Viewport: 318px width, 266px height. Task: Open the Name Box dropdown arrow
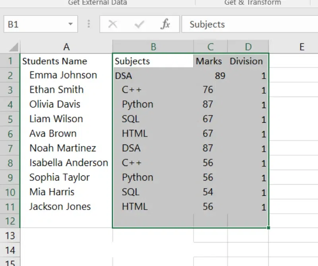click(x=70, y=25)
